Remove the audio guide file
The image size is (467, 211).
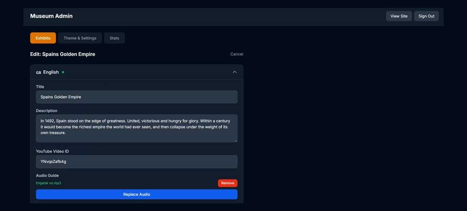tap(227, 183)
